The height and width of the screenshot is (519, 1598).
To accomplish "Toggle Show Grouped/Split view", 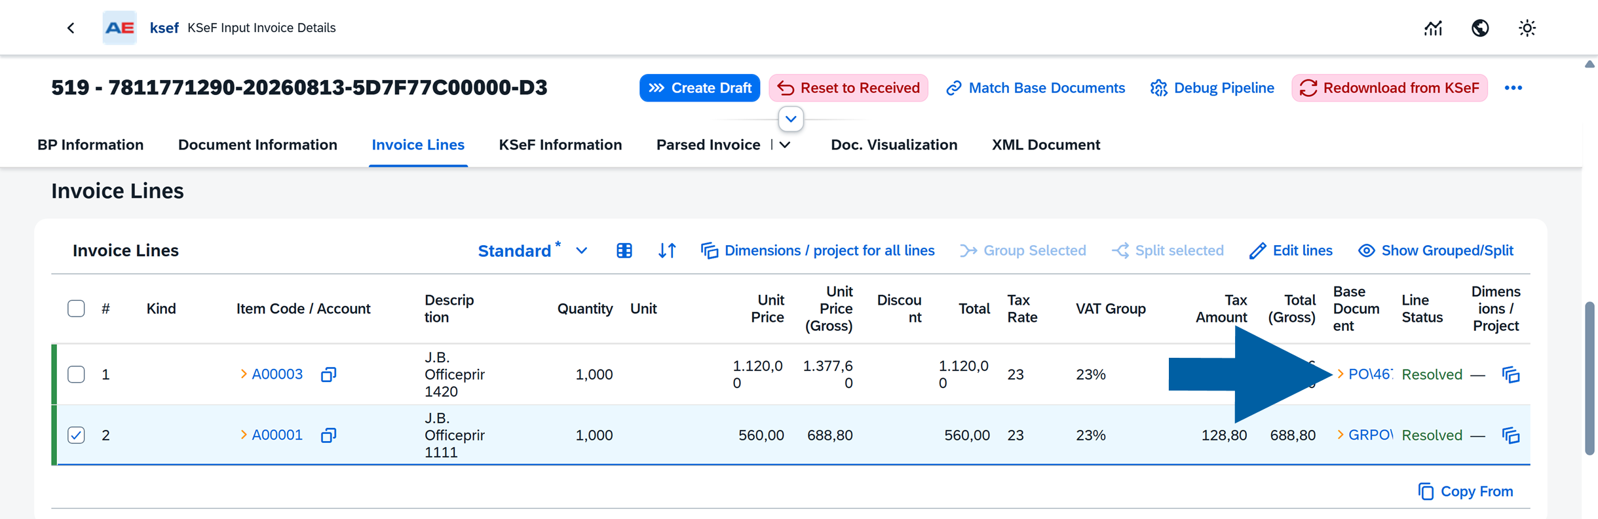I will (x=1435, y=250).
